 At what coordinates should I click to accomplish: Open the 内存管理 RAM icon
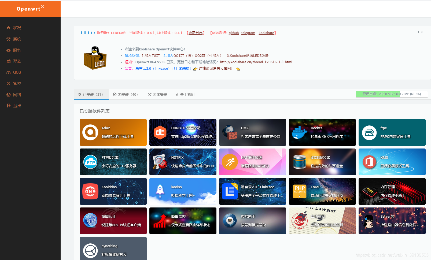[x=369, y=191]
